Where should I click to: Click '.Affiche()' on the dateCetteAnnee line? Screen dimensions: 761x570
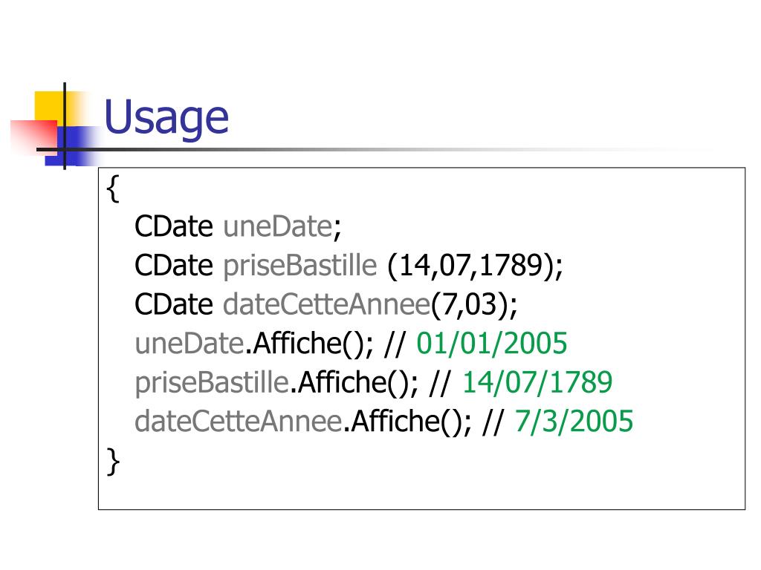point(406,422)
